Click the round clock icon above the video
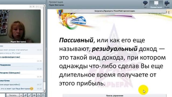This screenshot has height=97, width=172. click(34, 7)
